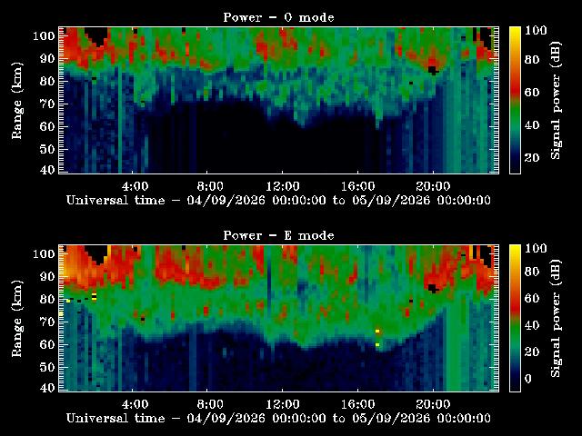582x436 pixels.
Task: Click the 16:00 time tick on the O mode plot
Action: point(357,185)
